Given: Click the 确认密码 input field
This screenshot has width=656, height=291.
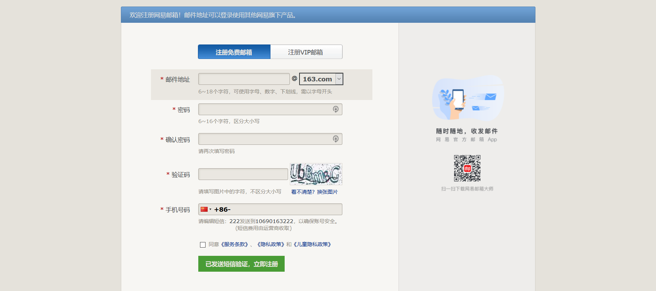Looking at the screenshot, I should pos(270,139).
